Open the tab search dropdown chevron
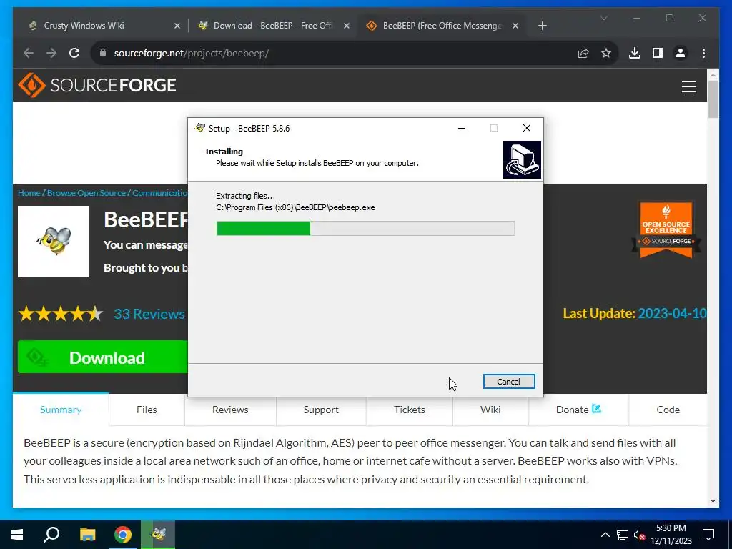The width and height of the screenshot is (732, 549). tap(603, 18)
